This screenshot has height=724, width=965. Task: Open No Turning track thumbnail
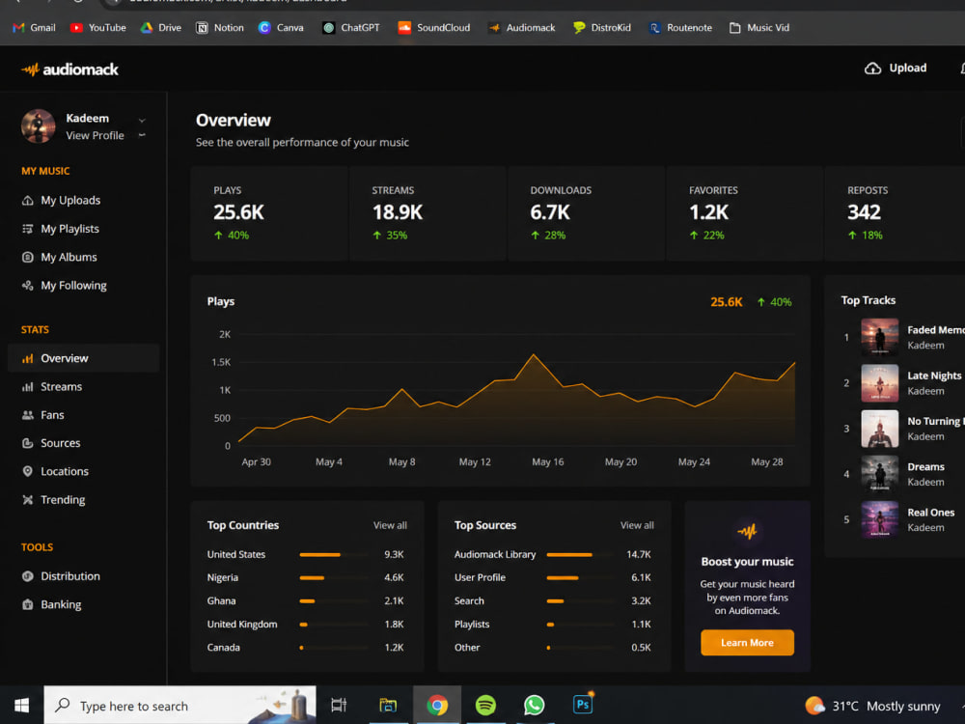click(x=879, y=428)
